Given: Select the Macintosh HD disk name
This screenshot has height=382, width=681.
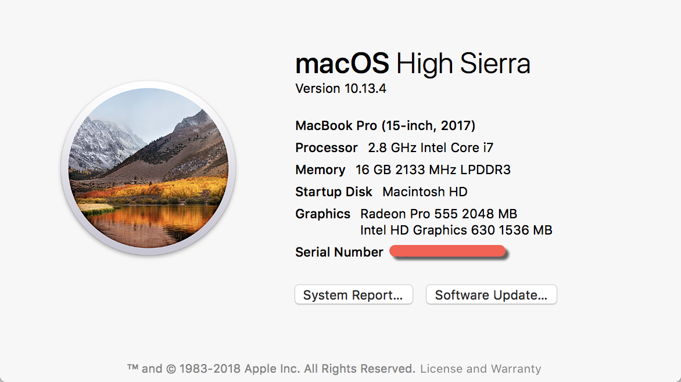Looking at the screenshot, I should 425,192.
